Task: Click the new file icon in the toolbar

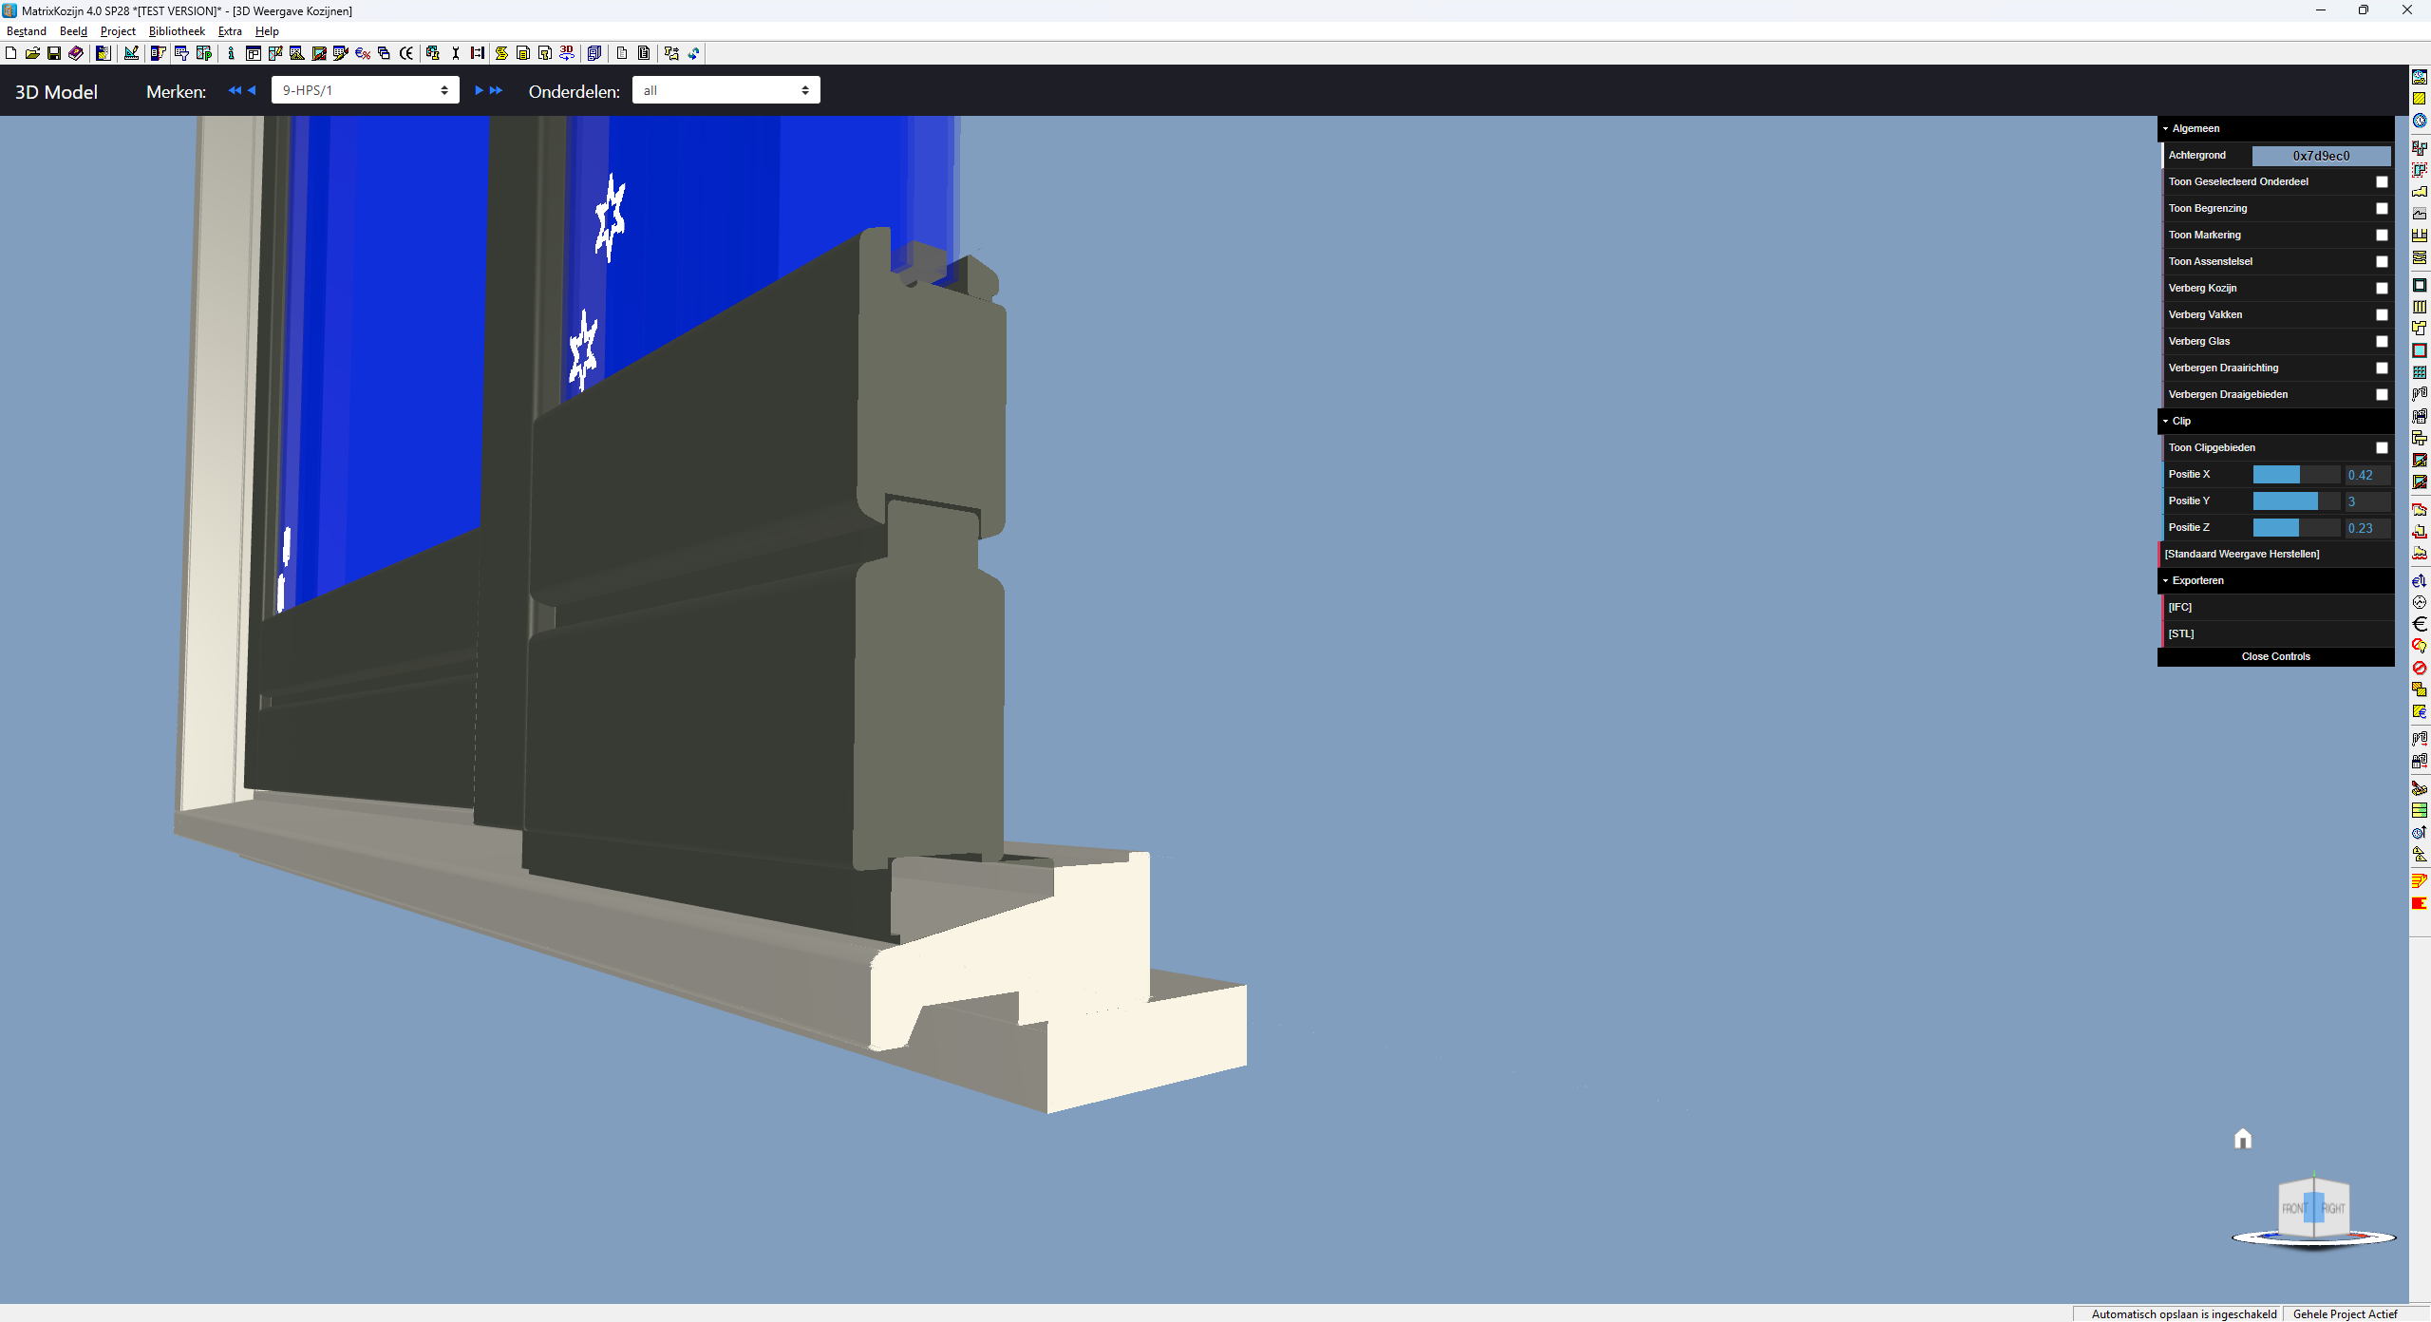Action: pyautogui.click(x=10, y=53)
